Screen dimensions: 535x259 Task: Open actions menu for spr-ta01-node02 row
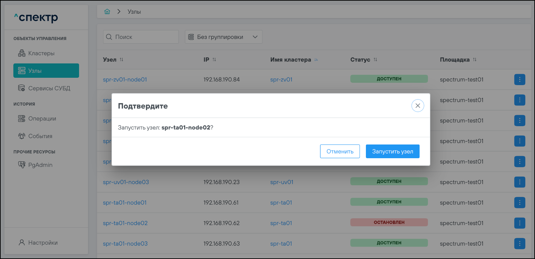tap(519, 223)
